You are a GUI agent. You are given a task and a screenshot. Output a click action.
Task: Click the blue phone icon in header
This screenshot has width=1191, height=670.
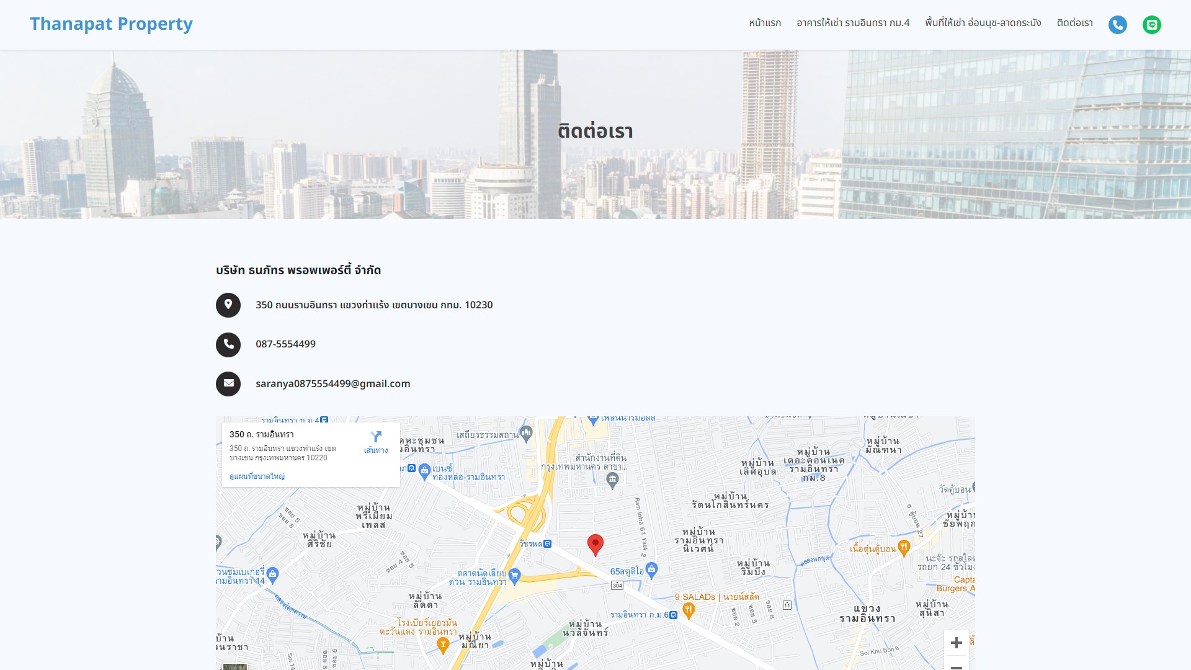pyautogui.click(x=1117, y=25)
